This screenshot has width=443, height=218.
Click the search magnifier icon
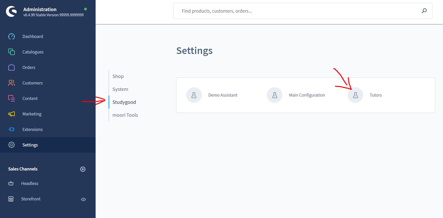[x=424, y=11]
